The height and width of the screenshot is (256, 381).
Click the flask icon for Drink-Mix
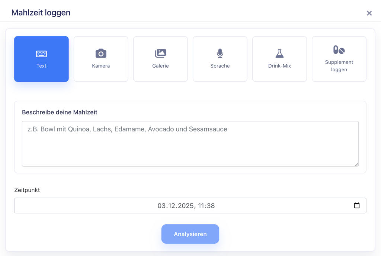tap(279, 54)
